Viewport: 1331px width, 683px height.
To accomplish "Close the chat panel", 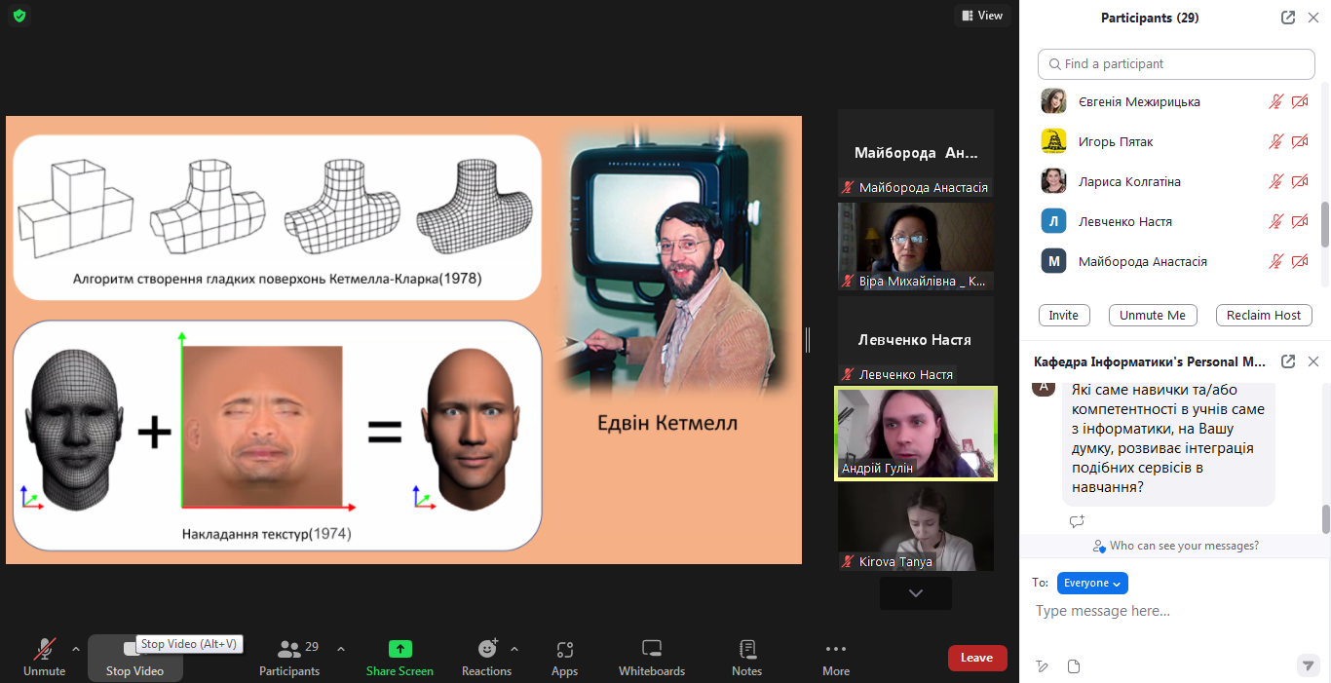I will pos(1313,361).
